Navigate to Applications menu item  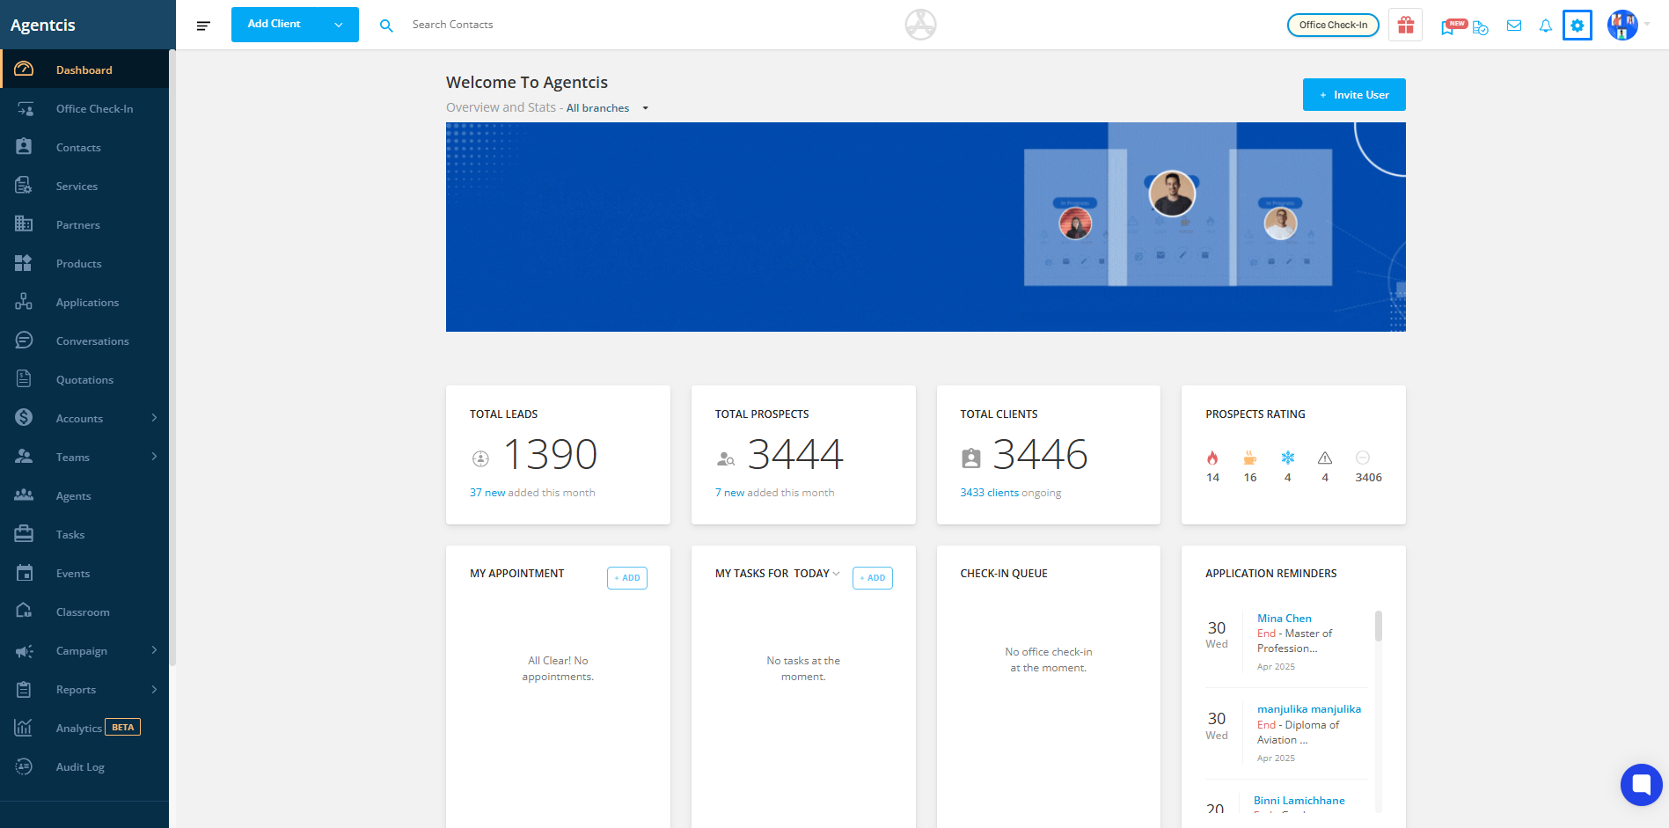coord(84,302)
